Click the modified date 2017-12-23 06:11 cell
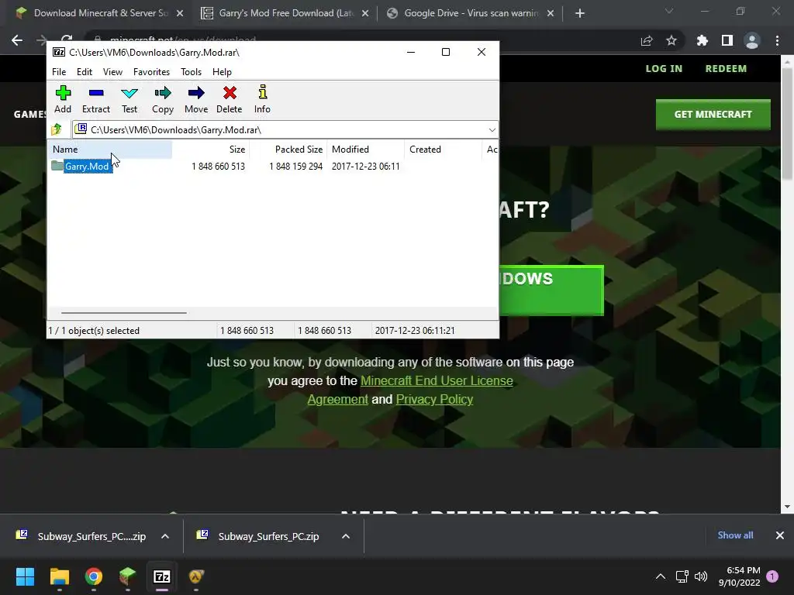This screenshot has width=794, height=595. pyautogui.click(x=366, y=167)
